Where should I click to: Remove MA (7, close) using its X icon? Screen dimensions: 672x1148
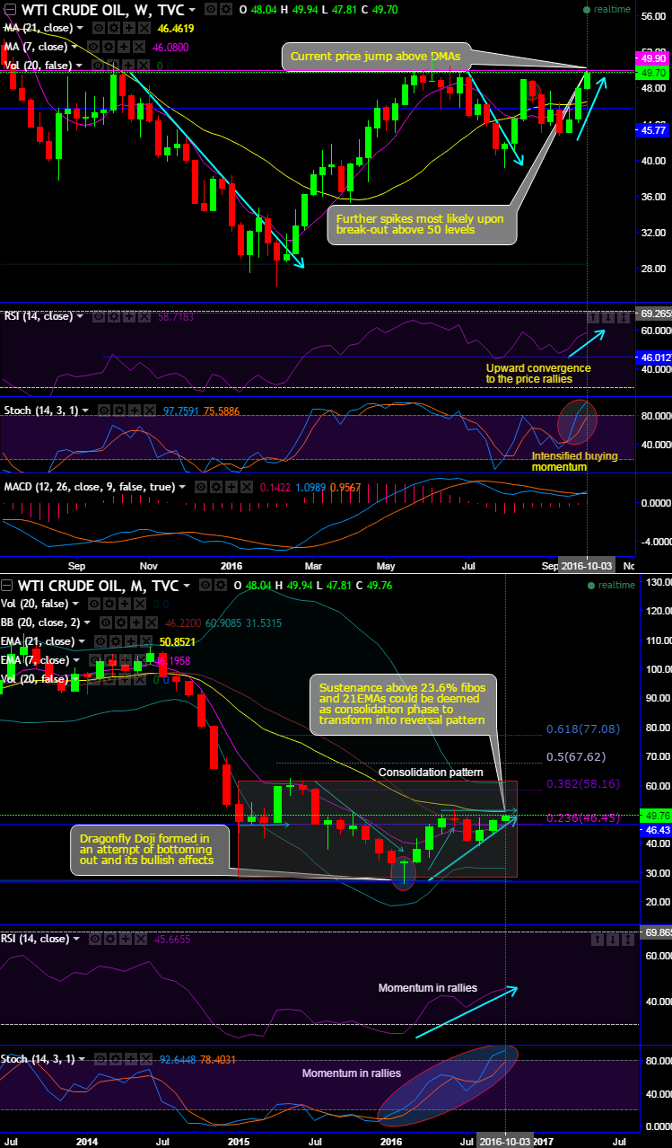point(137,47)
